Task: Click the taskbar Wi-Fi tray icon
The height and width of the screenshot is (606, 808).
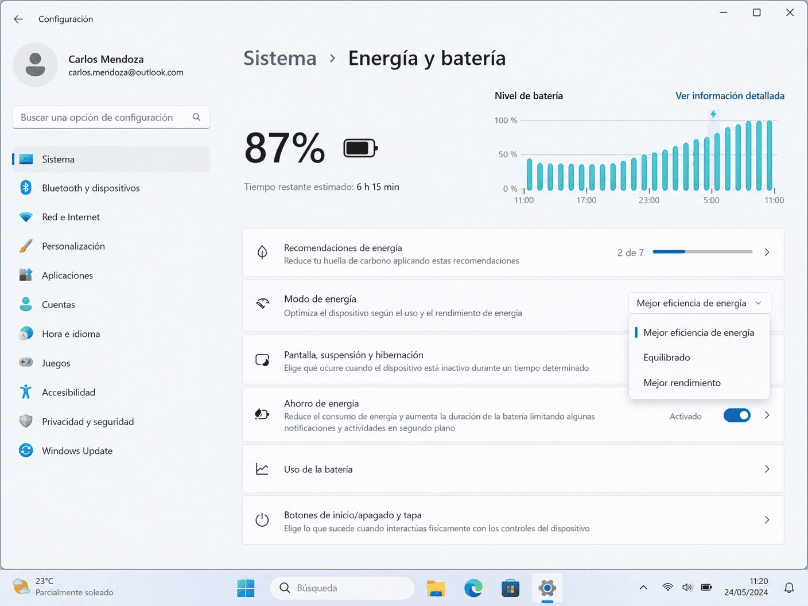Action: click(x=667, y=587)
